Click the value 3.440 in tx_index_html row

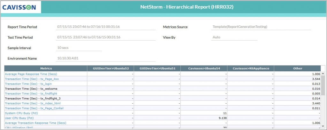(316, 103)
